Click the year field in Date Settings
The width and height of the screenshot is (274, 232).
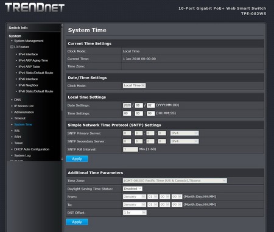point(127,105)
